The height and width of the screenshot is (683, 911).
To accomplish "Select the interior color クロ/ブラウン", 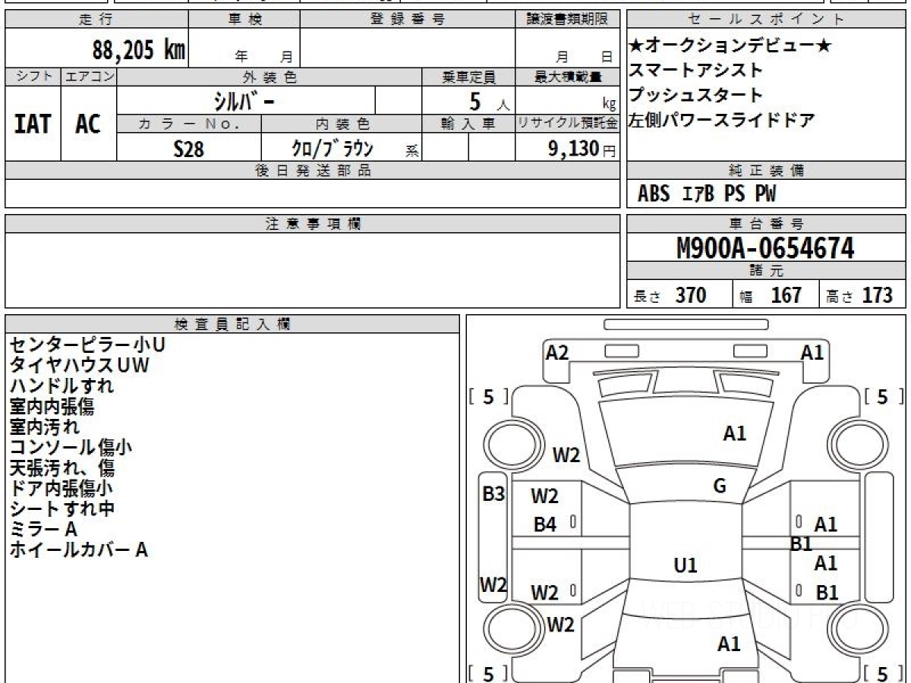I will pos(333,147).
